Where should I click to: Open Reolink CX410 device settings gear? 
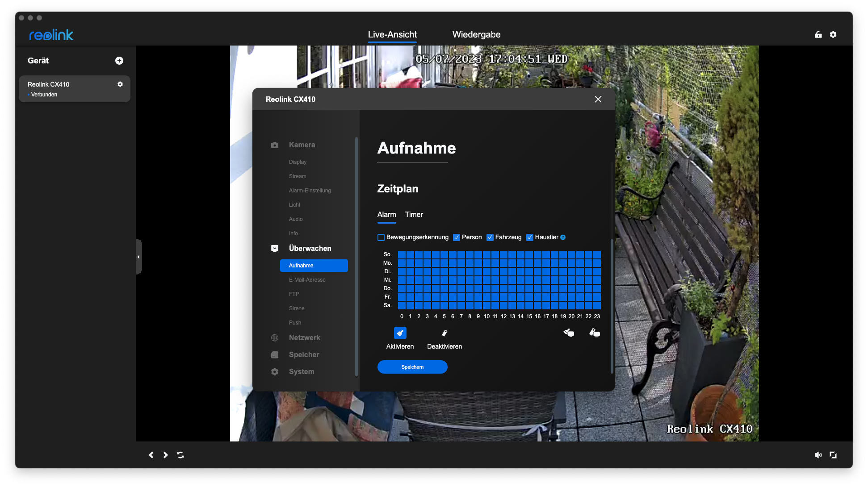(x=120, y=84)
